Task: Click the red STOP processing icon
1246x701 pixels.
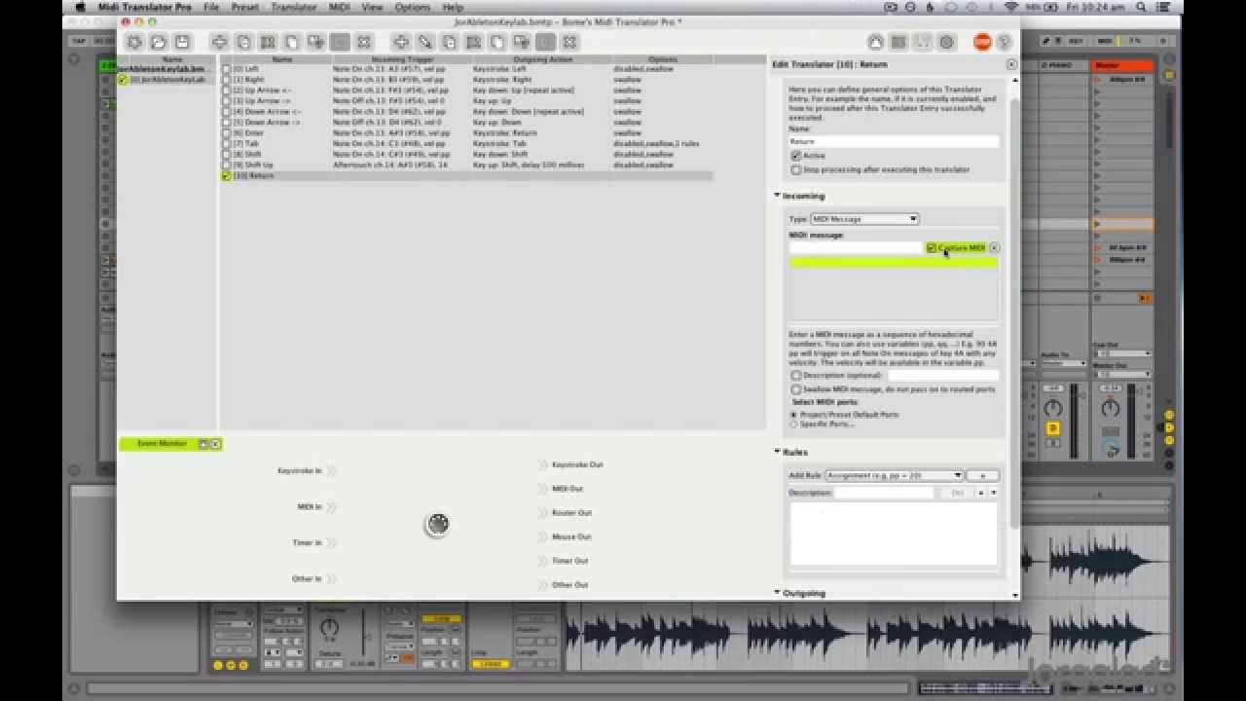Action: coord(982,42)
